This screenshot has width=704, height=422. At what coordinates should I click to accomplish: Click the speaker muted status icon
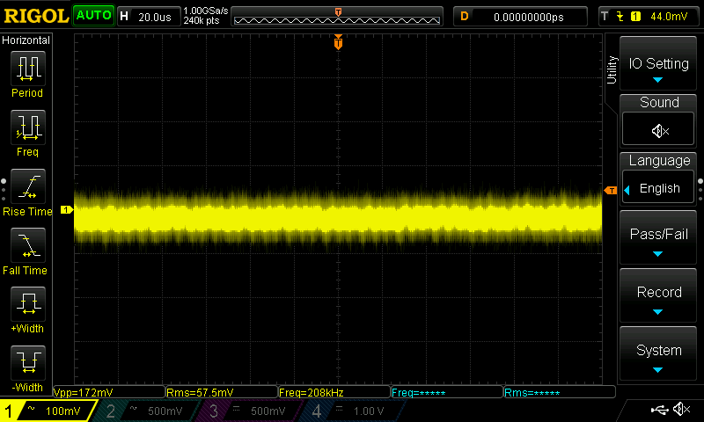[x=681, y=410]
